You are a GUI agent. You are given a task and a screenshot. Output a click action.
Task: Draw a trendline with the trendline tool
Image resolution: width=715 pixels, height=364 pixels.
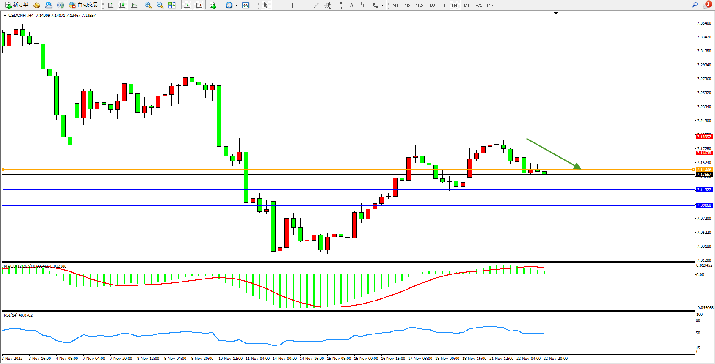316,5
